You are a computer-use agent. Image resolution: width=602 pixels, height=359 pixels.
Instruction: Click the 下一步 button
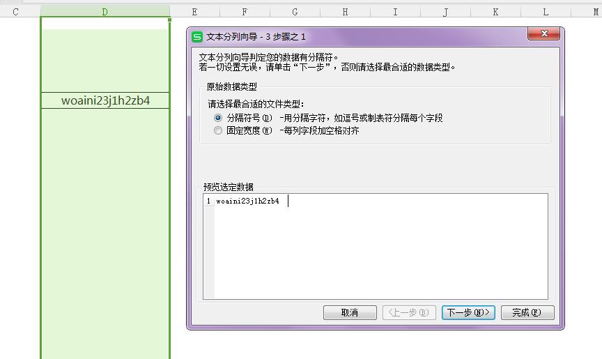click(468, 312)
